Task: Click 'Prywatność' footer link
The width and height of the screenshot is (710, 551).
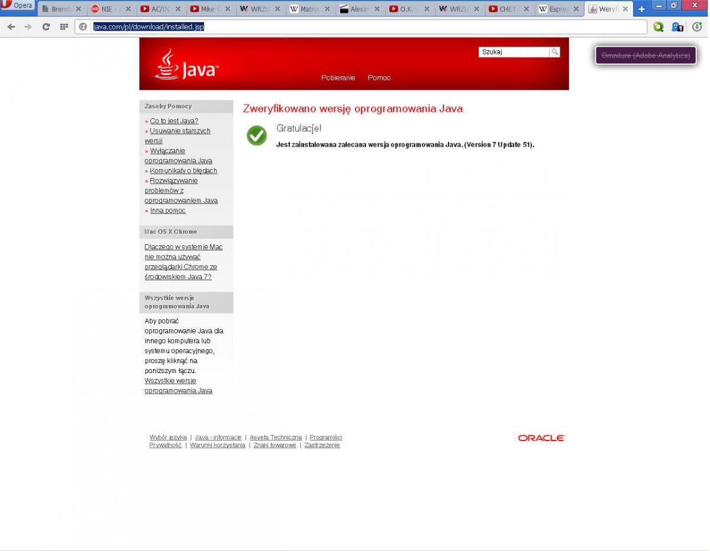Action: (x=166, y=445)
